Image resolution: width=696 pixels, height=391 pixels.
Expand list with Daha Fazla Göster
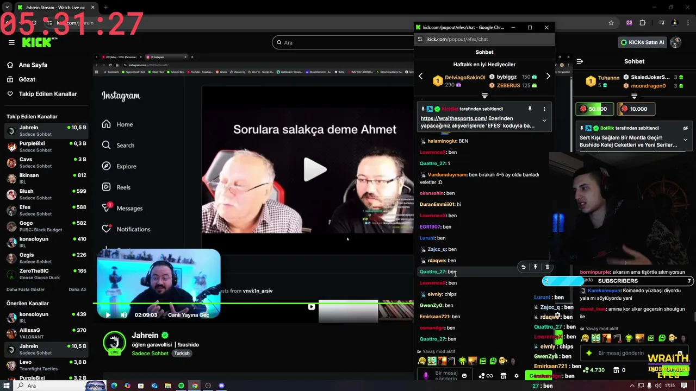pos(26,289)
